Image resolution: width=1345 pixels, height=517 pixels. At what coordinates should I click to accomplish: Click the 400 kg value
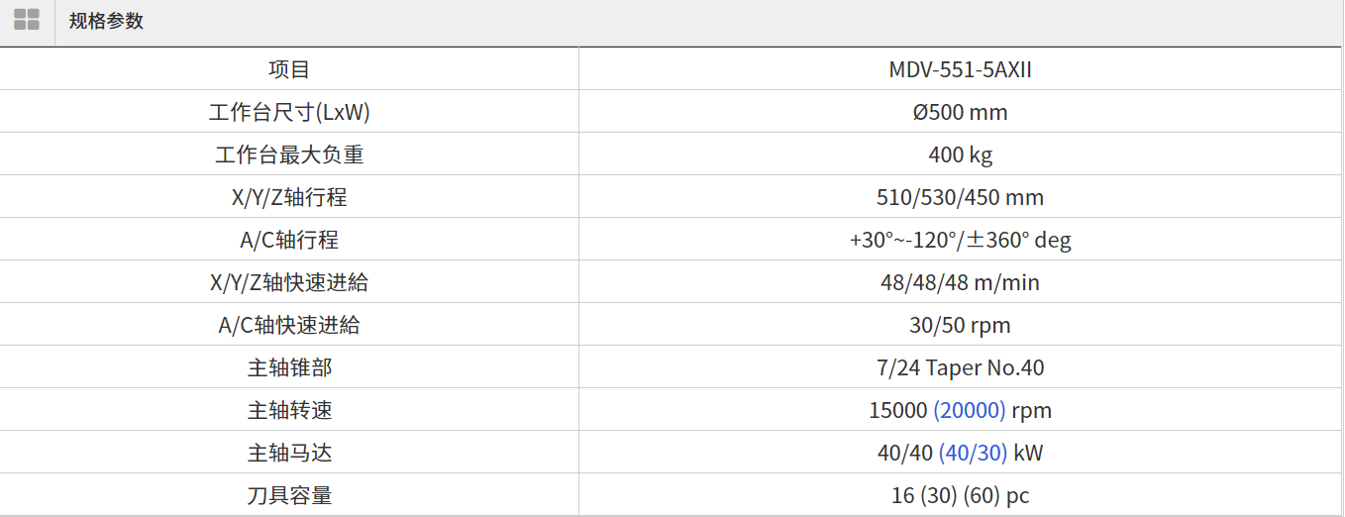click(960, 155)
